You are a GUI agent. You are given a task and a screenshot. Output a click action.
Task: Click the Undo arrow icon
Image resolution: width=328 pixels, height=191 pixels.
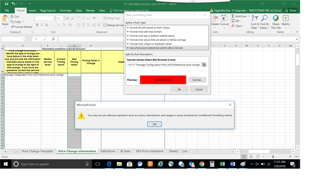click(x=13, y=3)
